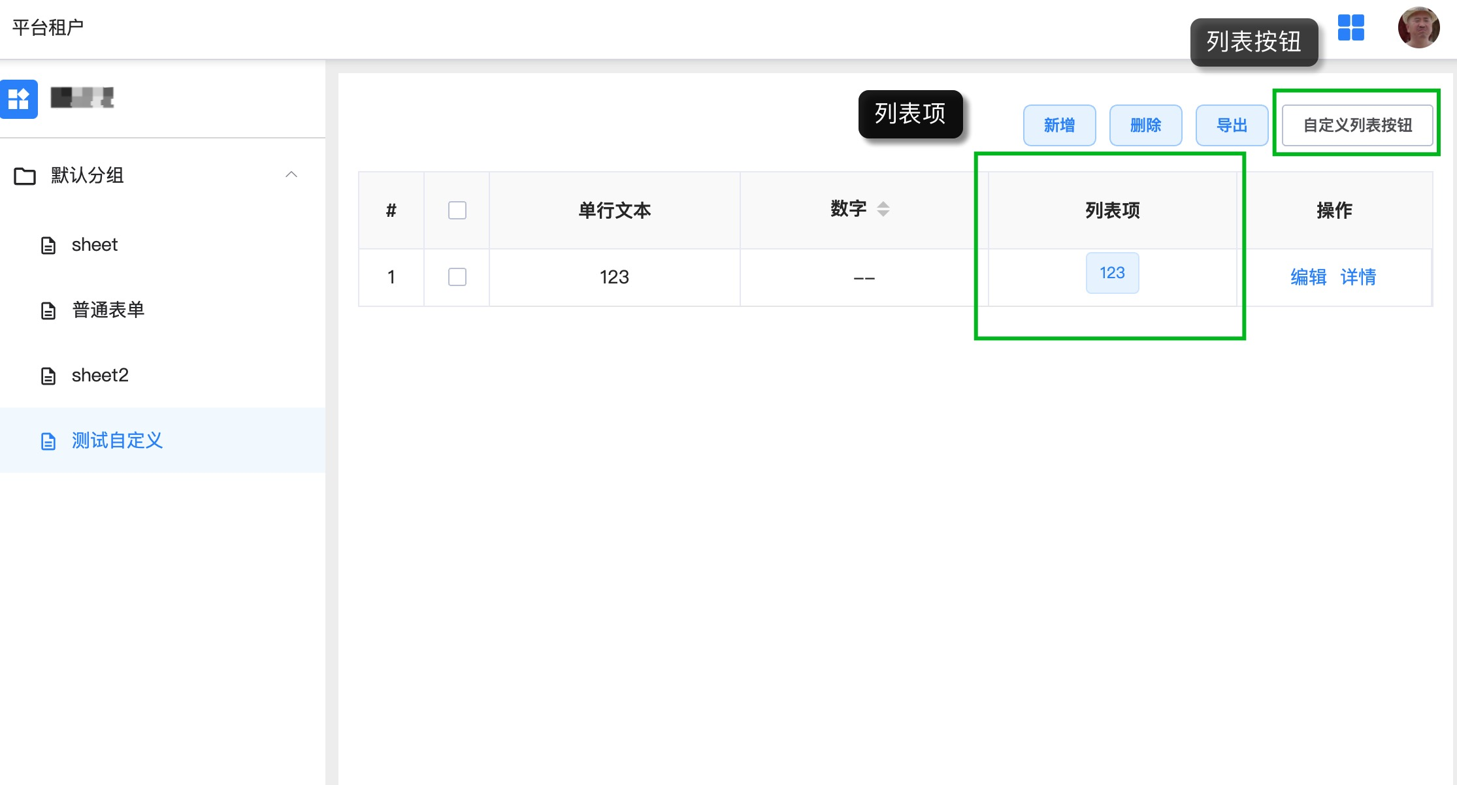Sort by the 数字 column arrows

click(883, 209)
